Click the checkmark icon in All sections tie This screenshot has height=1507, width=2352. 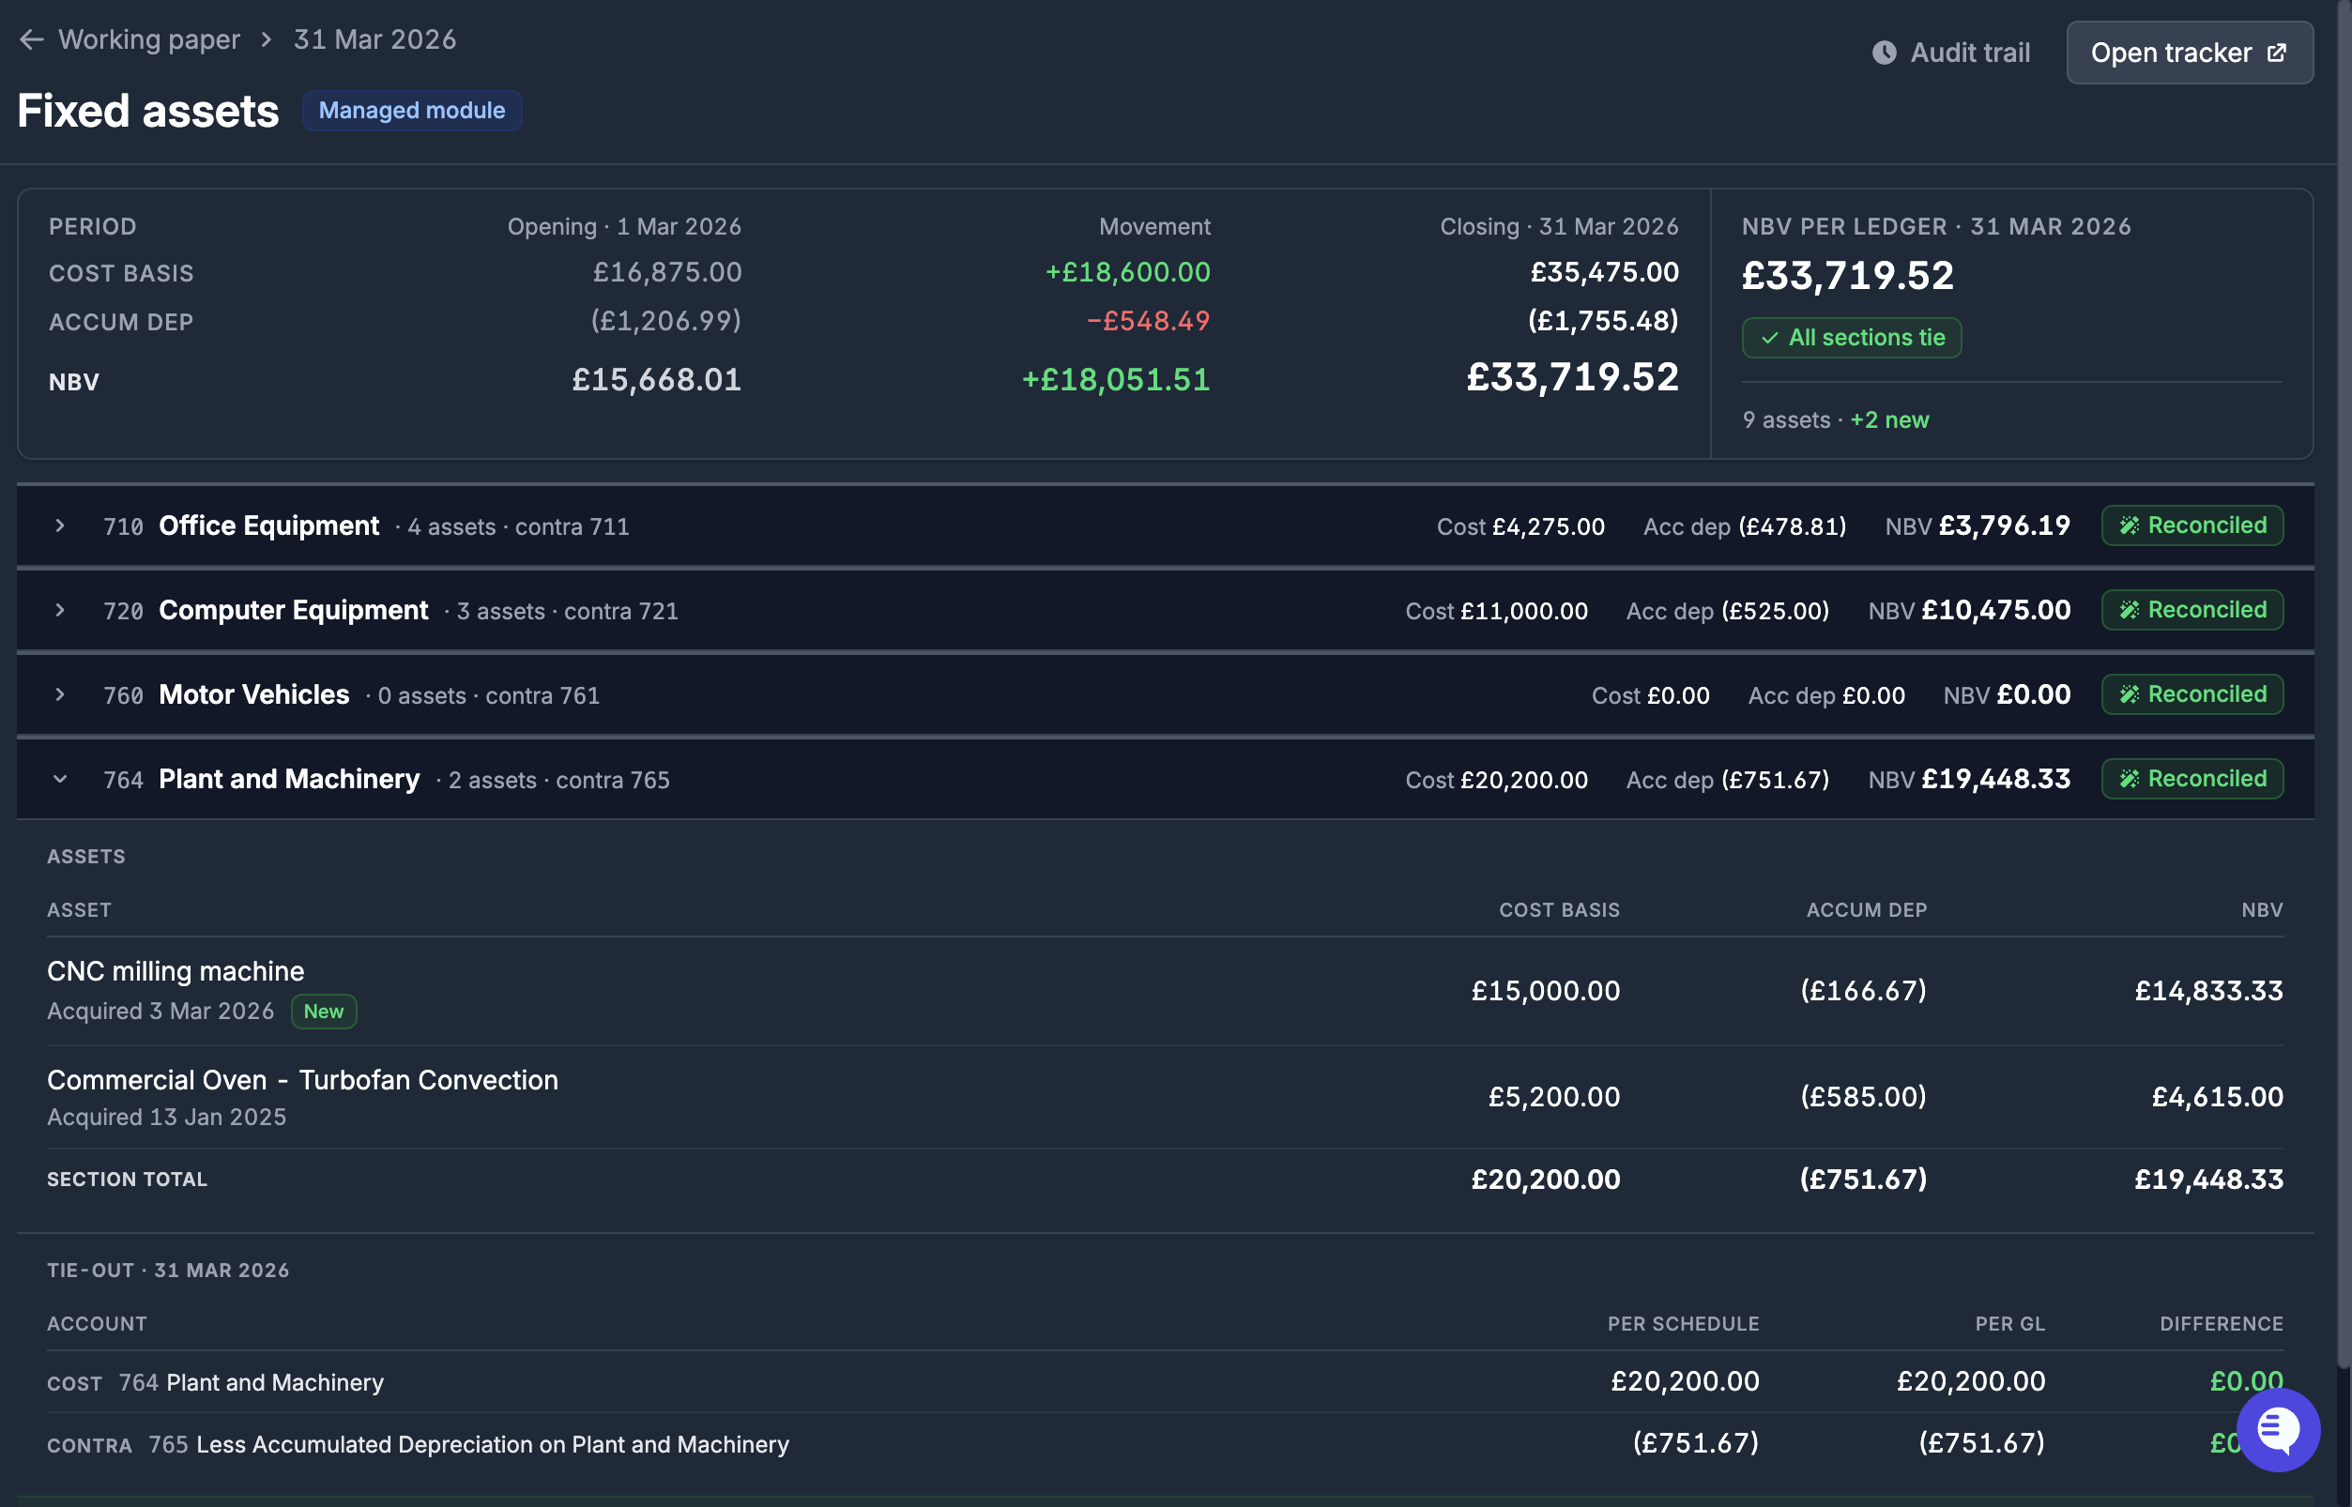pos(1769,338)
